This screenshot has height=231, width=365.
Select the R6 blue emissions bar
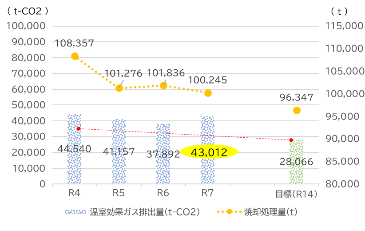163,154
